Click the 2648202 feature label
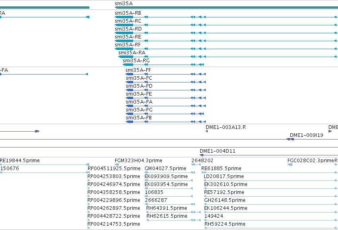The width and height of the screenshot is (338, 230). (202, 161)
